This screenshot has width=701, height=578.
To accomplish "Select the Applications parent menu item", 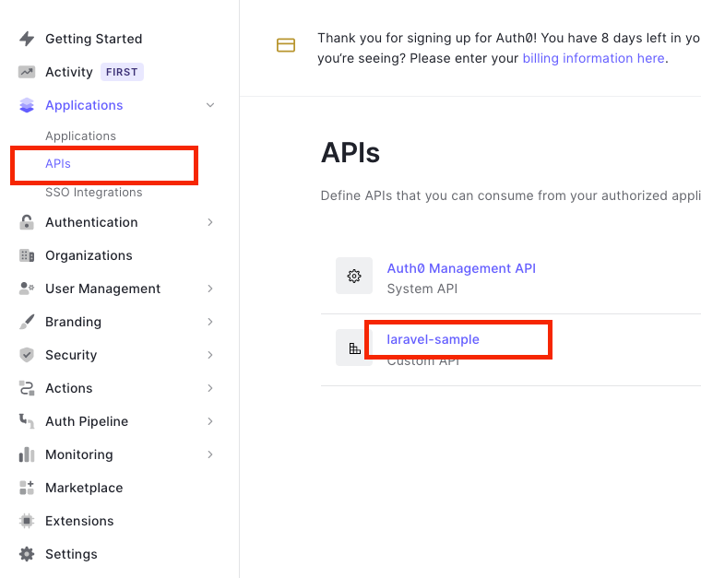I will tap(84, 105).
